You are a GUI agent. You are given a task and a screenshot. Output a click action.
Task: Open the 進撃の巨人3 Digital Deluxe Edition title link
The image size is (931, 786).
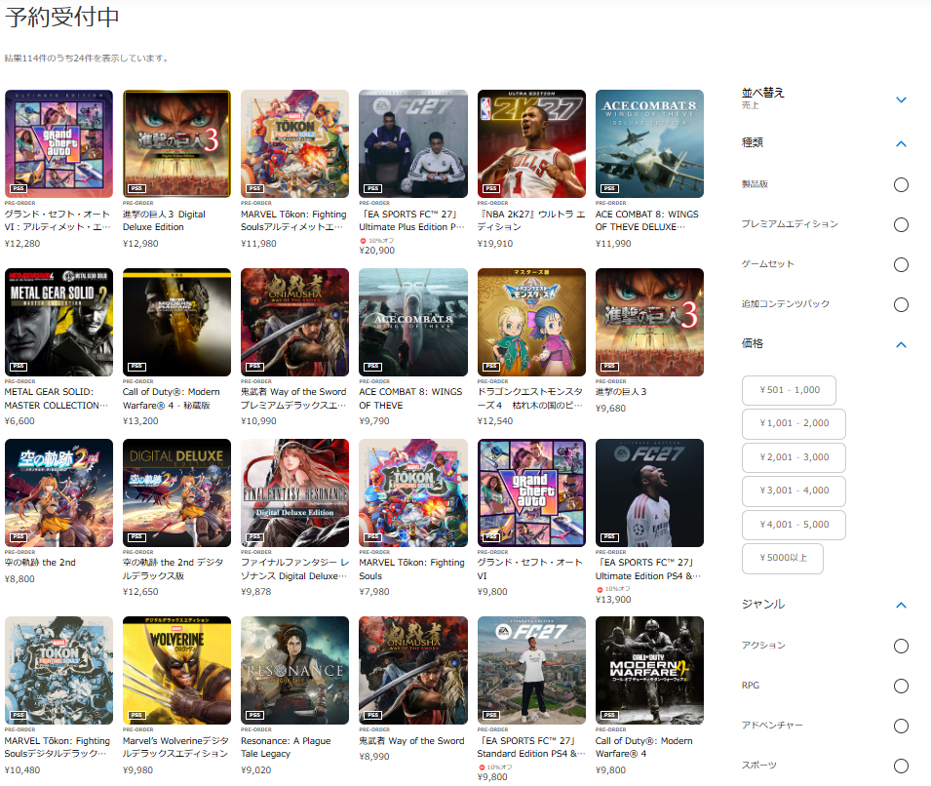pyautogui.click(x=164, y=220)
